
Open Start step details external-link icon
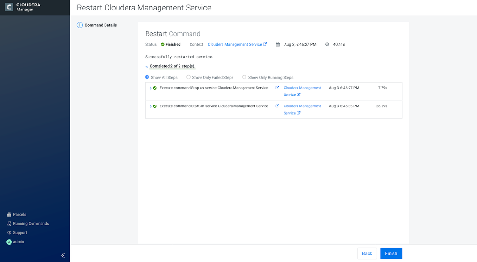[277, 106]
